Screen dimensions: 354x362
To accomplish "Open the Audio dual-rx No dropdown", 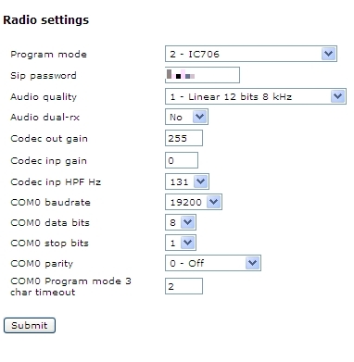I will click(x=186, y=117).
